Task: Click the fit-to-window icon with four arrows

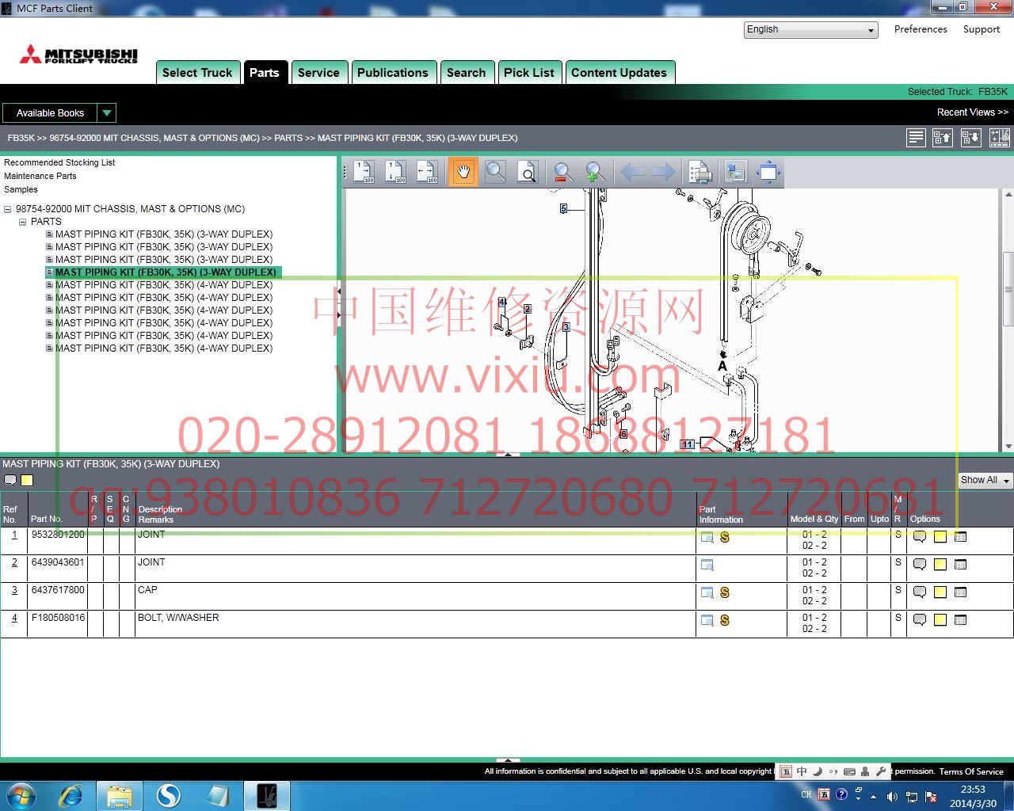Action: coord(768,172)
